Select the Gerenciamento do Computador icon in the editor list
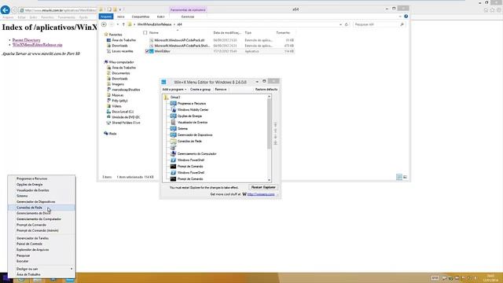Screen dimensions: 503x283 pos(173,154)
